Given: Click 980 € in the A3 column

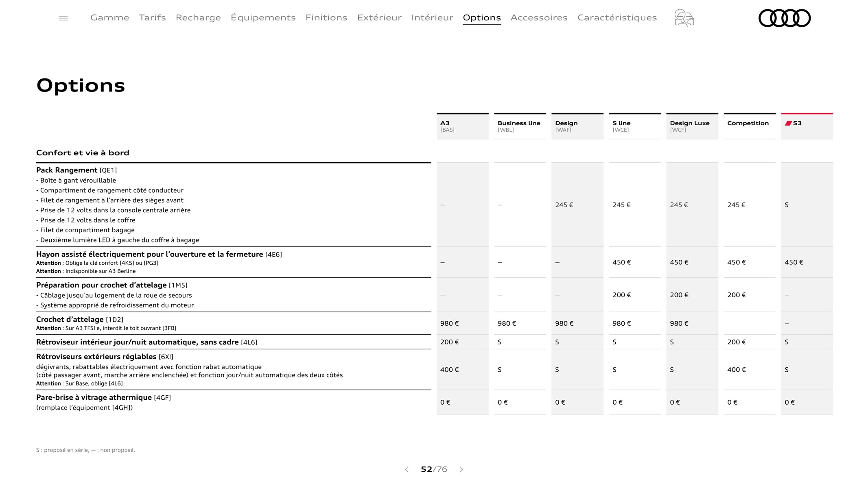Looking at the screenshot, I should tap(449, 323).
